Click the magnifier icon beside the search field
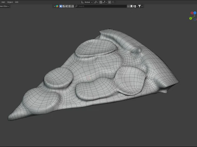 click(76, 6)
